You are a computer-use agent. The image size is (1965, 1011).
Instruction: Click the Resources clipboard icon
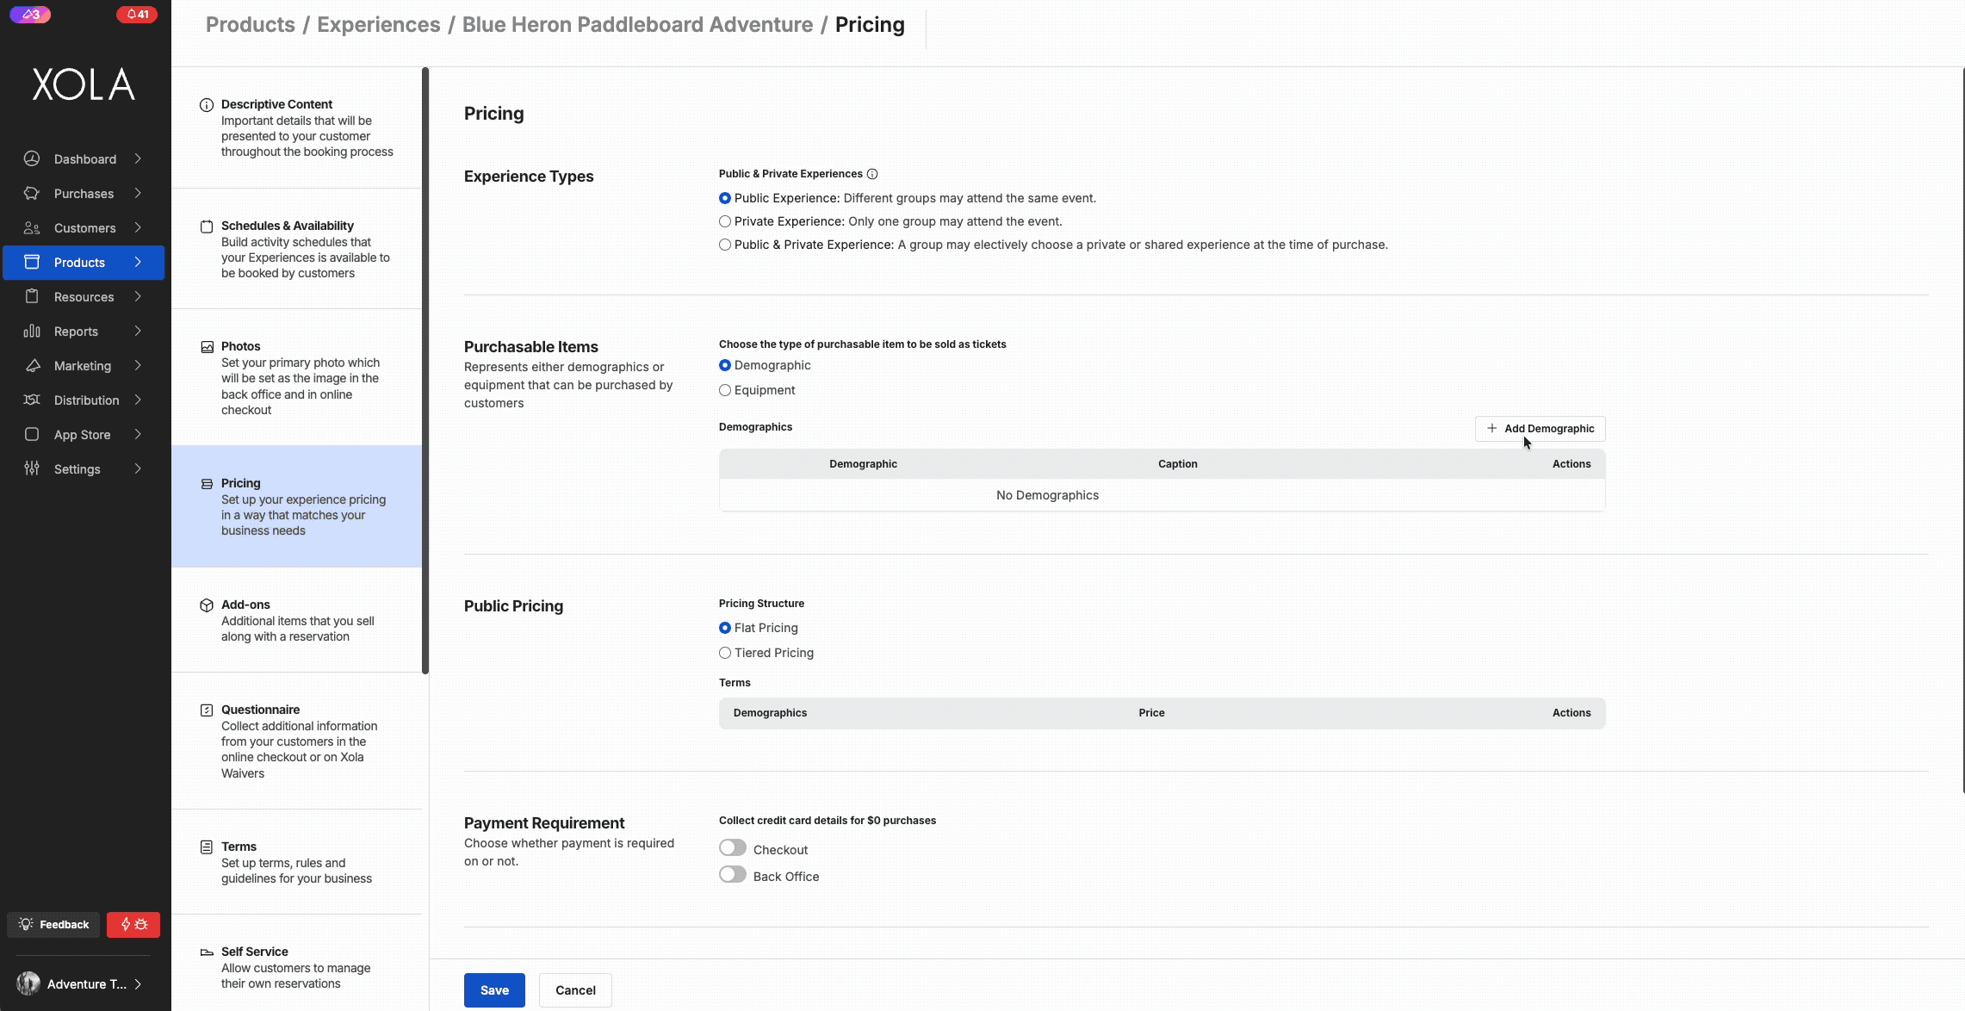pyautogui.click(x=32, y=296)
